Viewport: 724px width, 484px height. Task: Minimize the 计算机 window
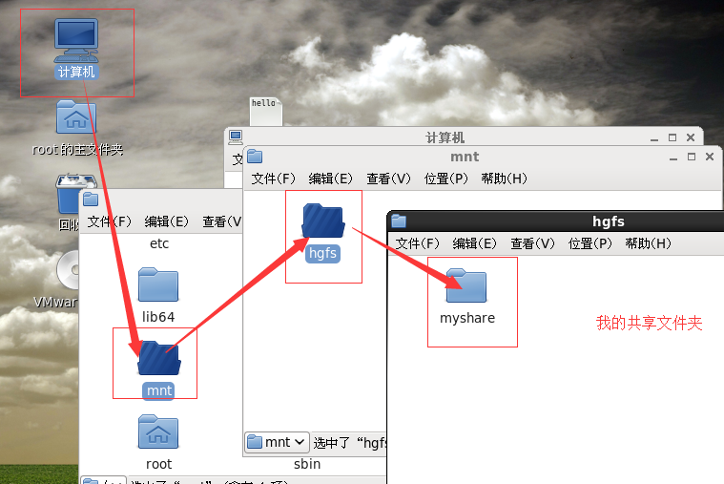653,137
